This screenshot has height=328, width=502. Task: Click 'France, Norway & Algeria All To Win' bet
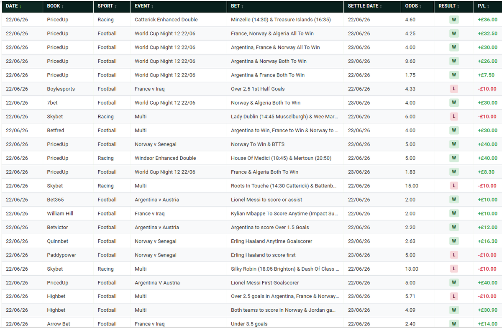tap(272, 33)
